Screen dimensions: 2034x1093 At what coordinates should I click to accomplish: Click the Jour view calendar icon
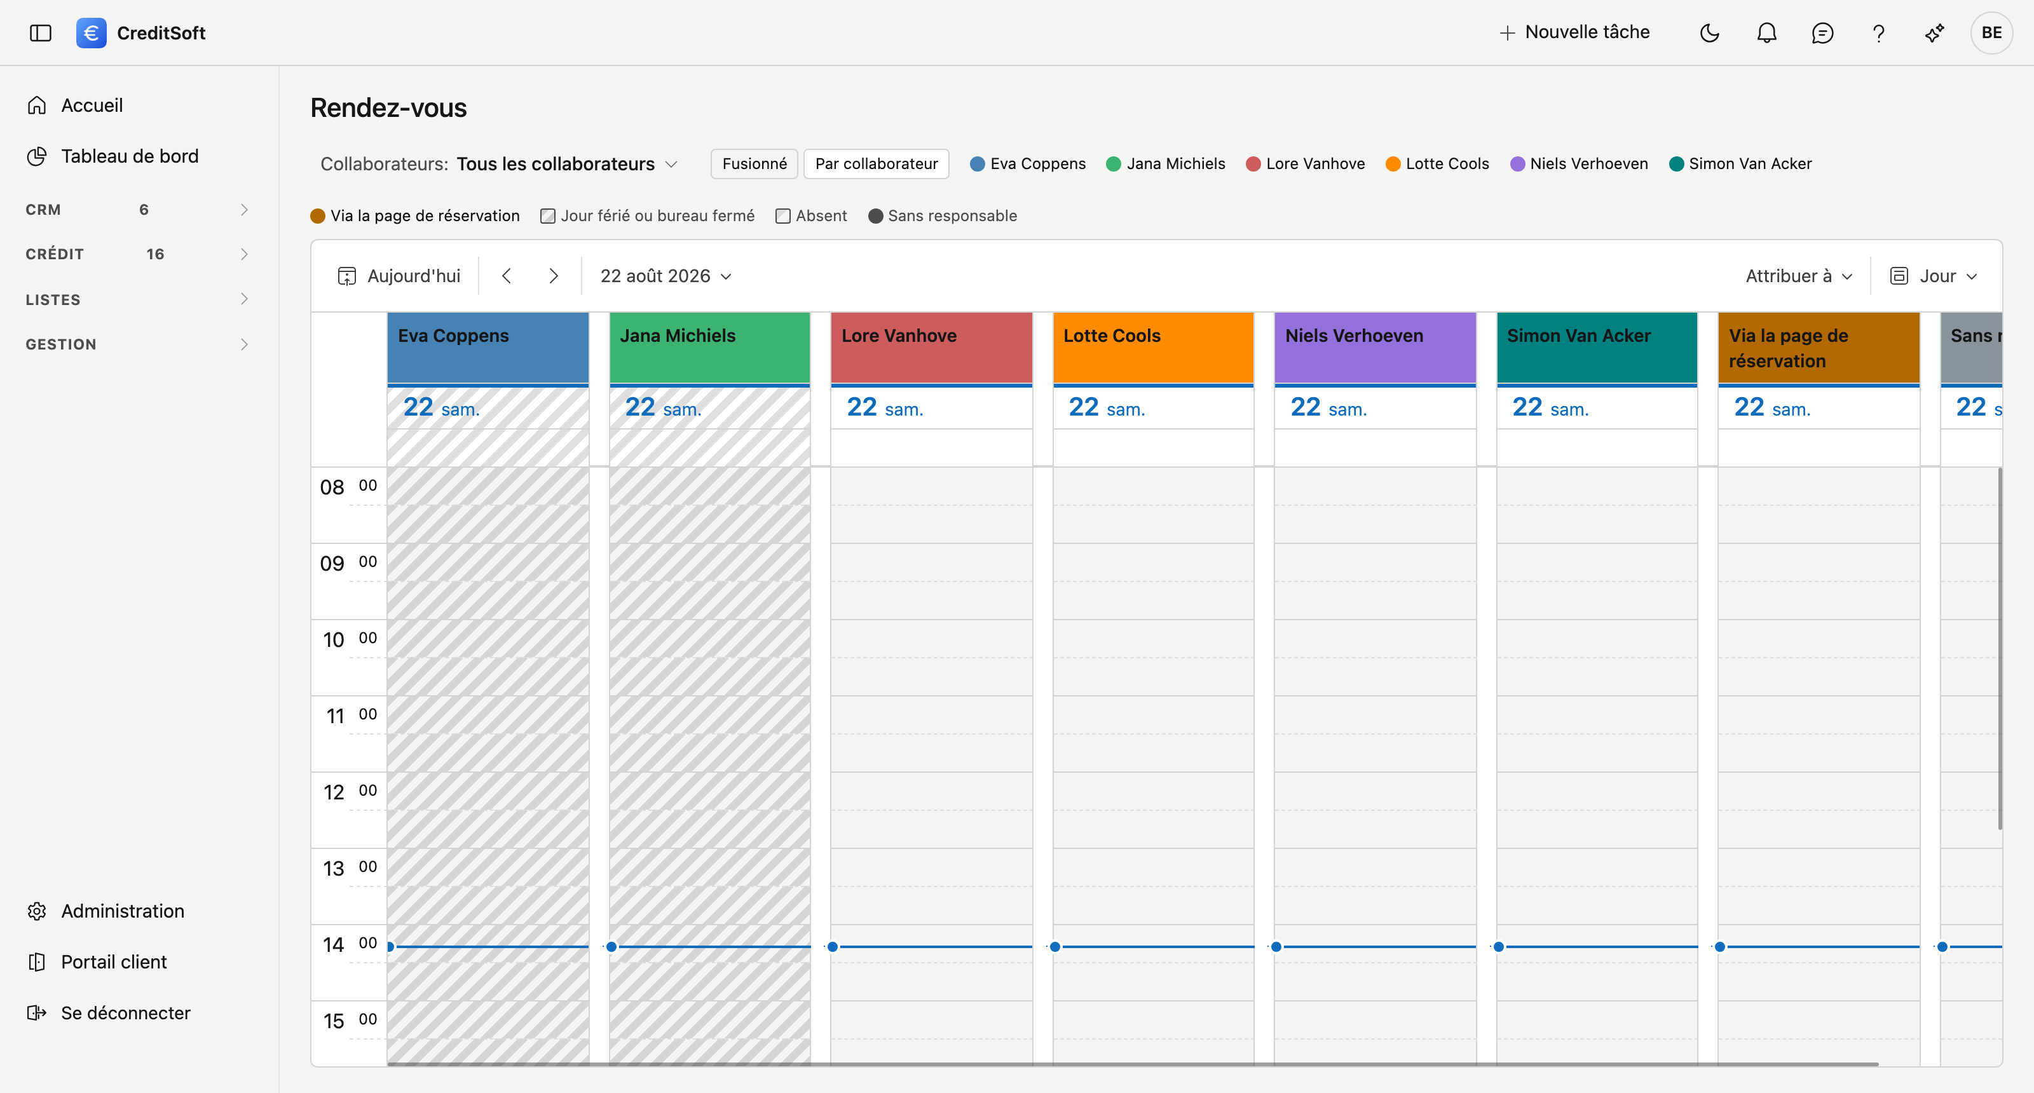pyautogui.click(x=1899, y=275)
